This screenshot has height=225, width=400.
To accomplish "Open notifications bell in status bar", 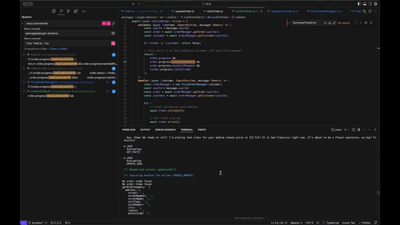I will click(x=375, y=223).
